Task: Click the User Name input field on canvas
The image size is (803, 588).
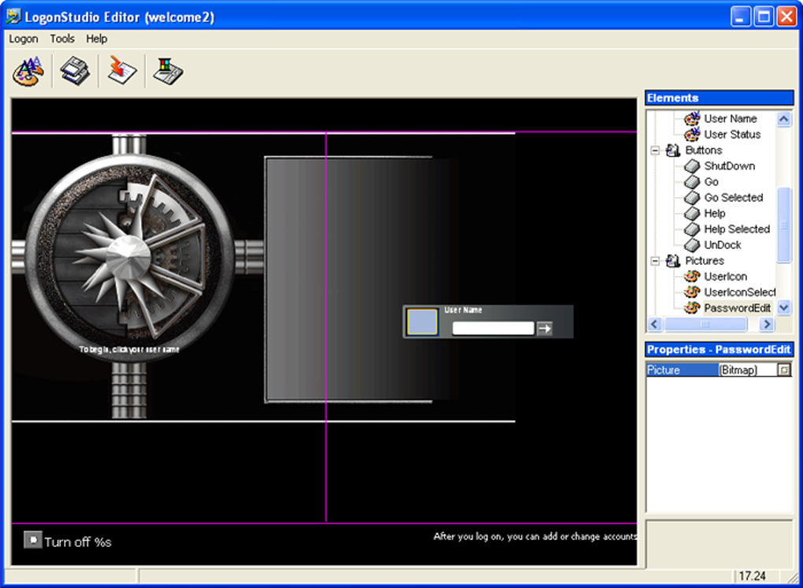Action: 492,327
